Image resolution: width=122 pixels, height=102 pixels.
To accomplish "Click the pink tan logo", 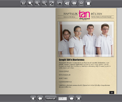I will coord(84,15).
